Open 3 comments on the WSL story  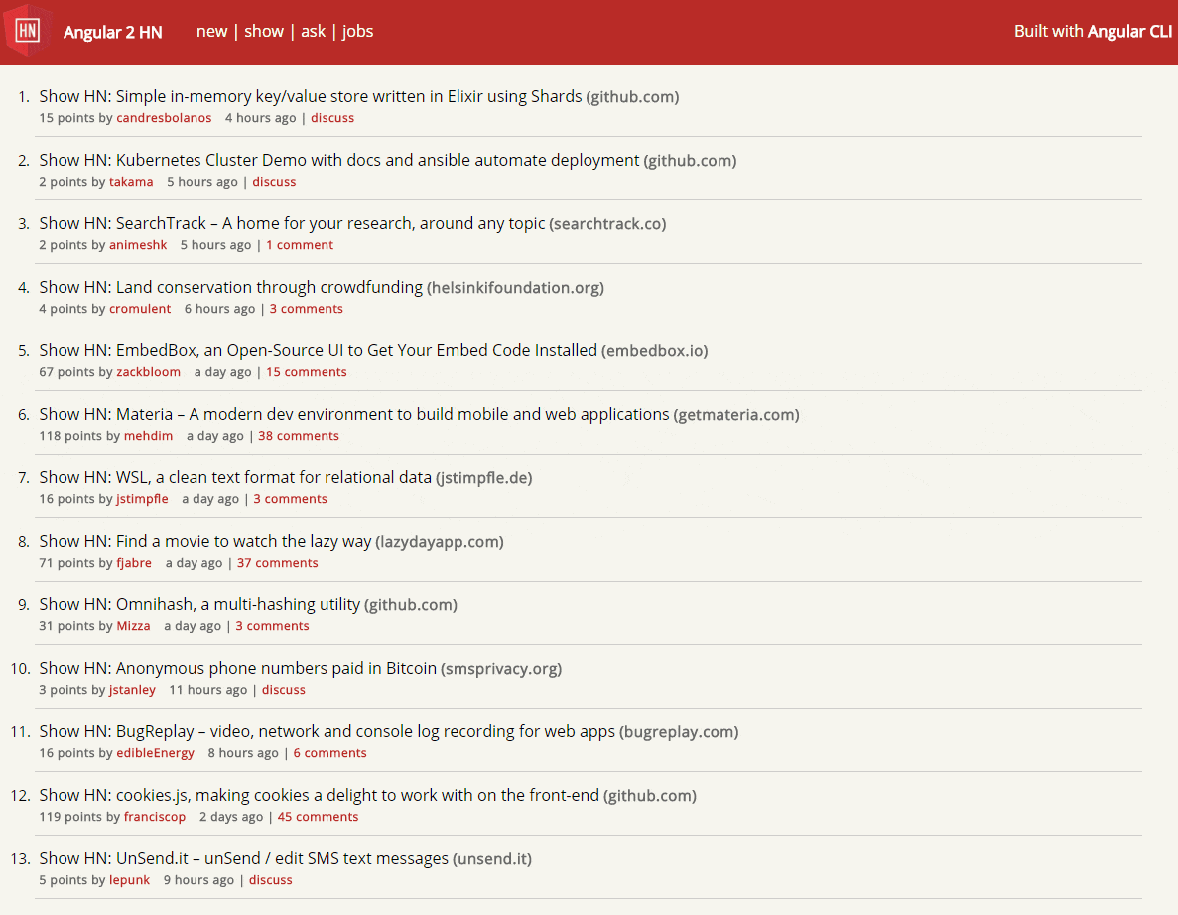tap(290, 499)
